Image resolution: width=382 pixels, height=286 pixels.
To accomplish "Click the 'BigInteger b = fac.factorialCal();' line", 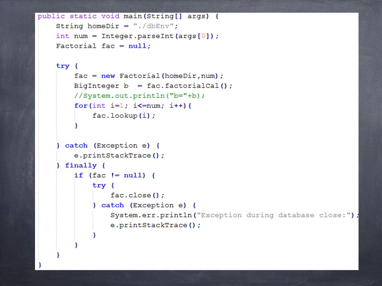I will coord(153,86).
